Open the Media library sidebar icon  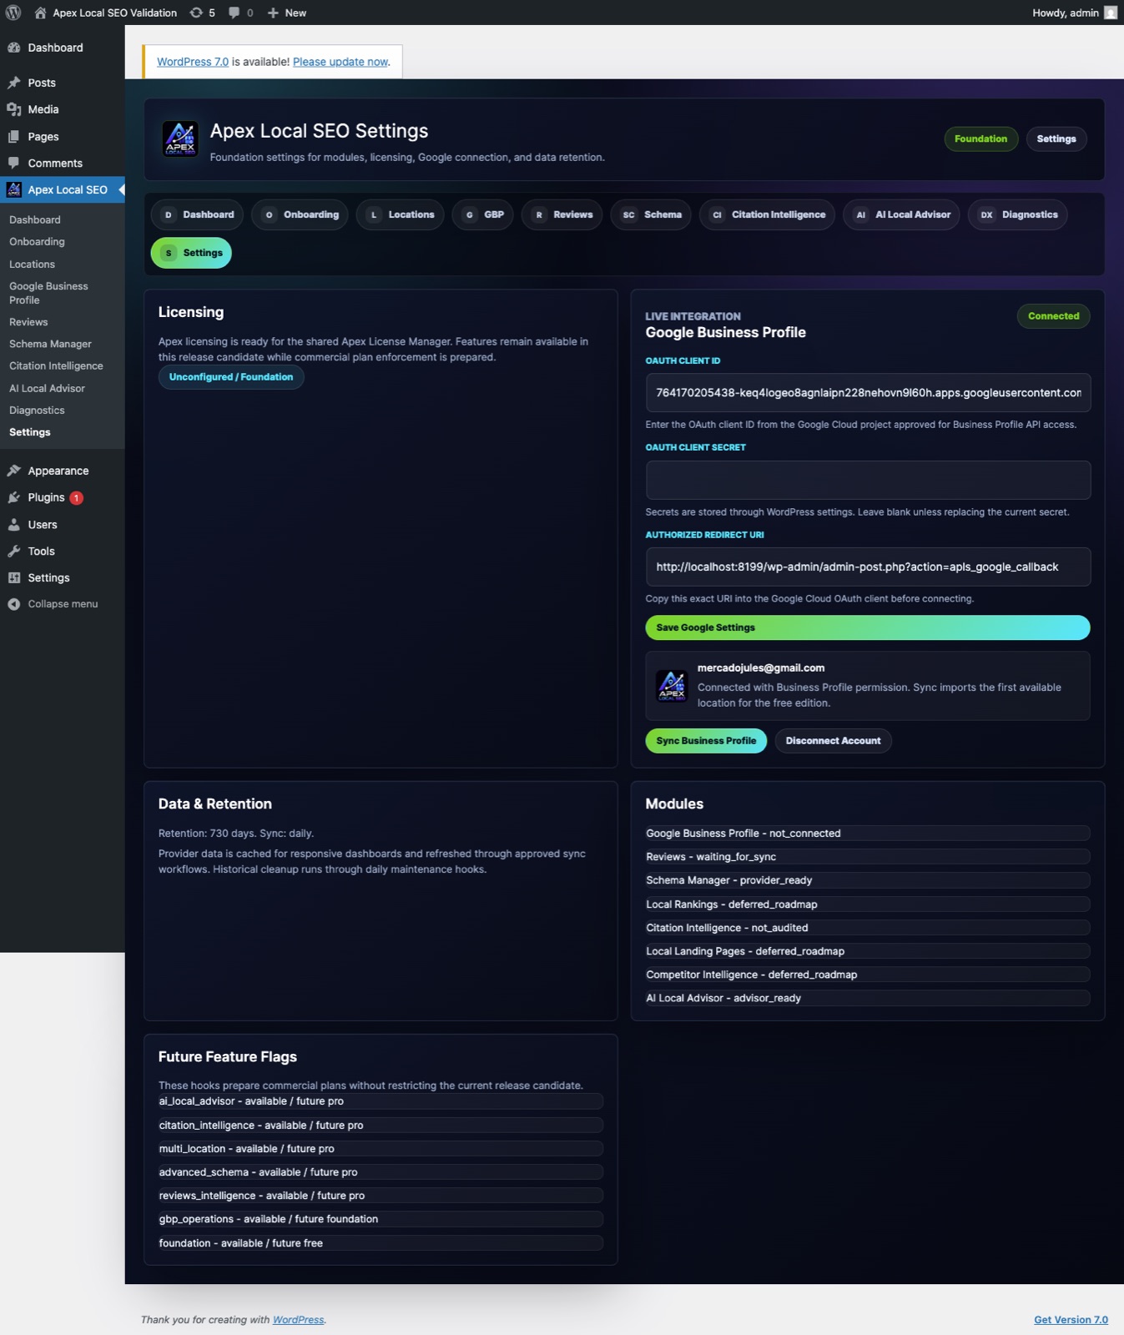14,109
